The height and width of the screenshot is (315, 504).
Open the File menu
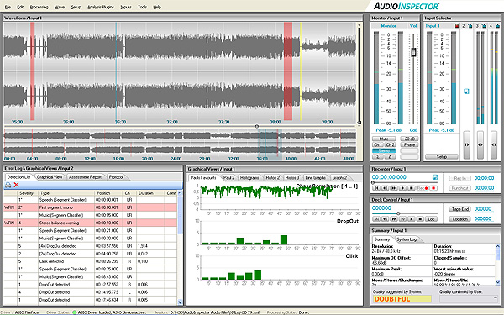click(8, 7)
